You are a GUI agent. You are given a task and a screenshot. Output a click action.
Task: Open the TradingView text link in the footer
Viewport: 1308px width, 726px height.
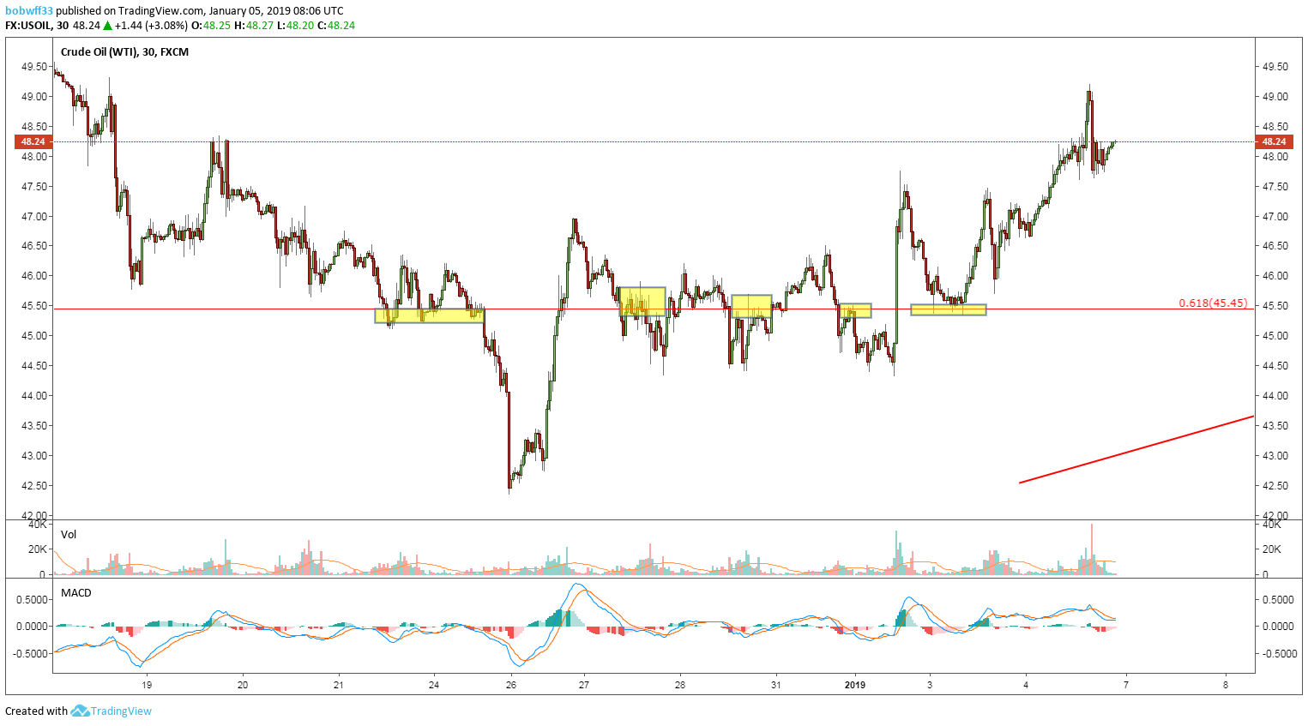[x=121, y=711]
